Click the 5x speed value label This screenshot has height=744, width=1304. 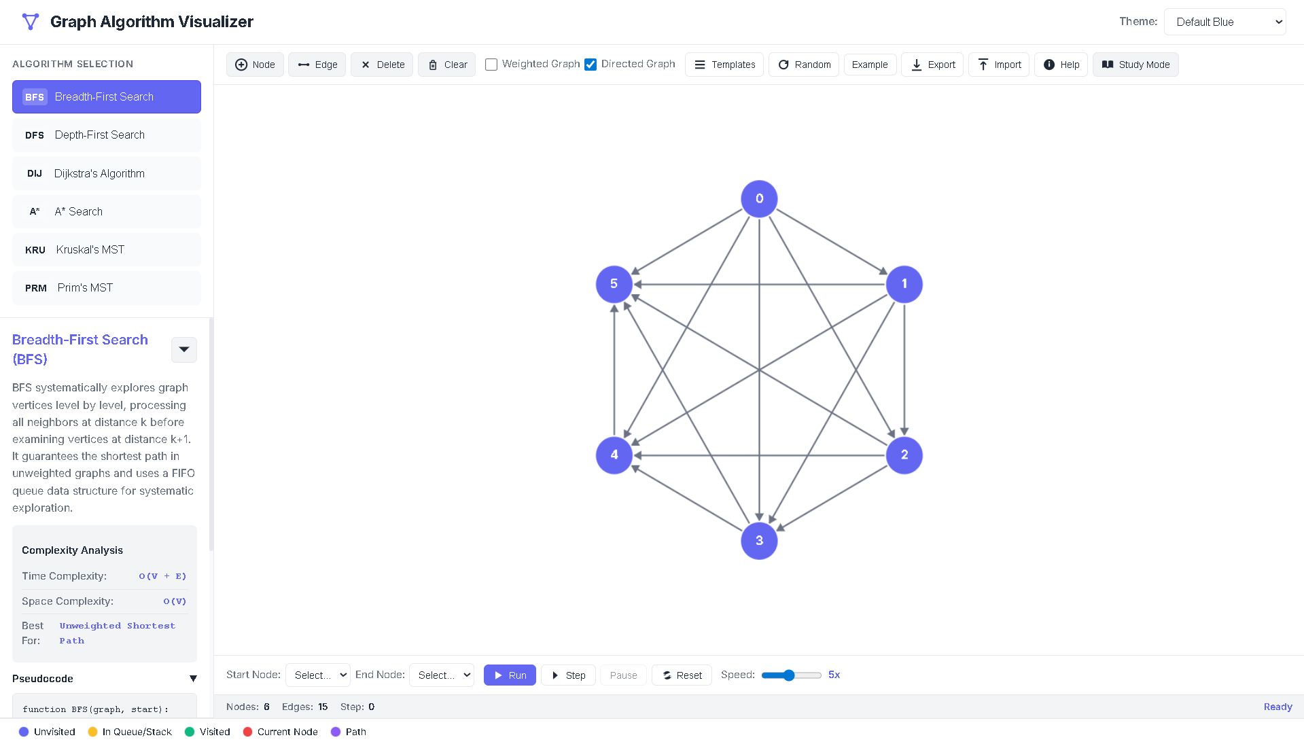click(x=834, y=675)
